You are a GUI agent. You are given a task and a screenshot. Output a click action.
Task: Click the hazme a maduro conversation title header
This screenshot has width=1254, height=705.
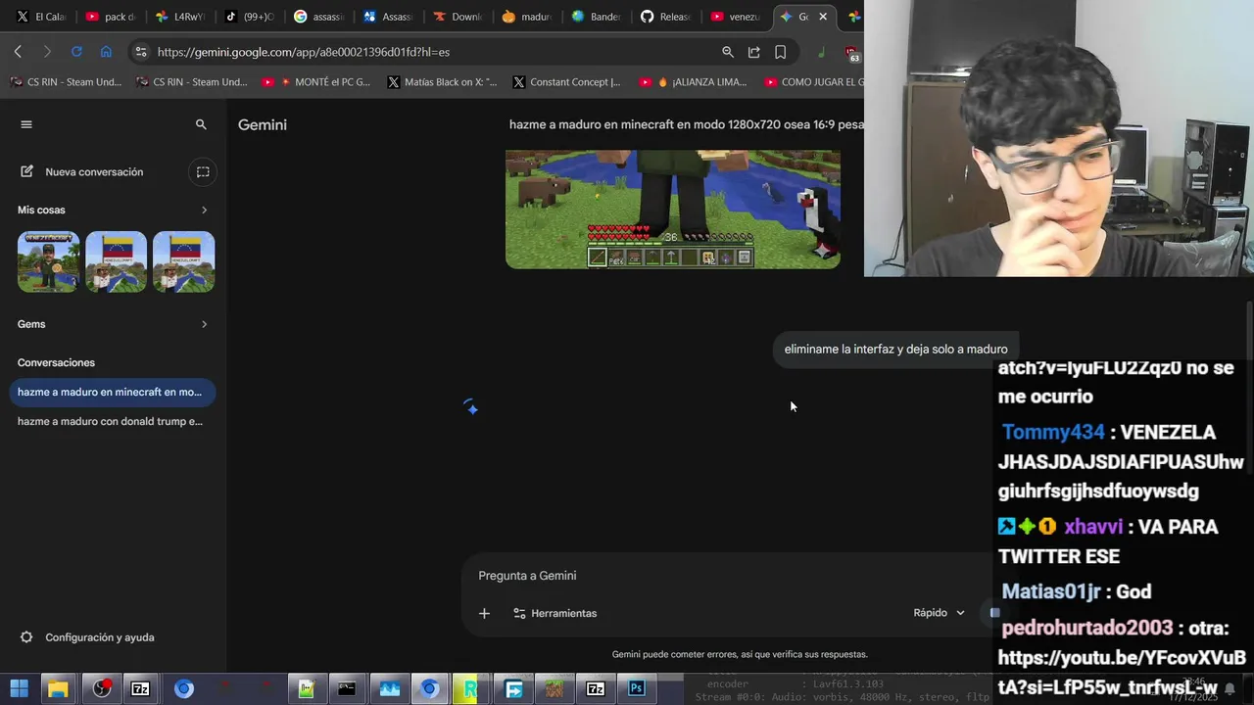pyautogui.click(x=686, y=124)
